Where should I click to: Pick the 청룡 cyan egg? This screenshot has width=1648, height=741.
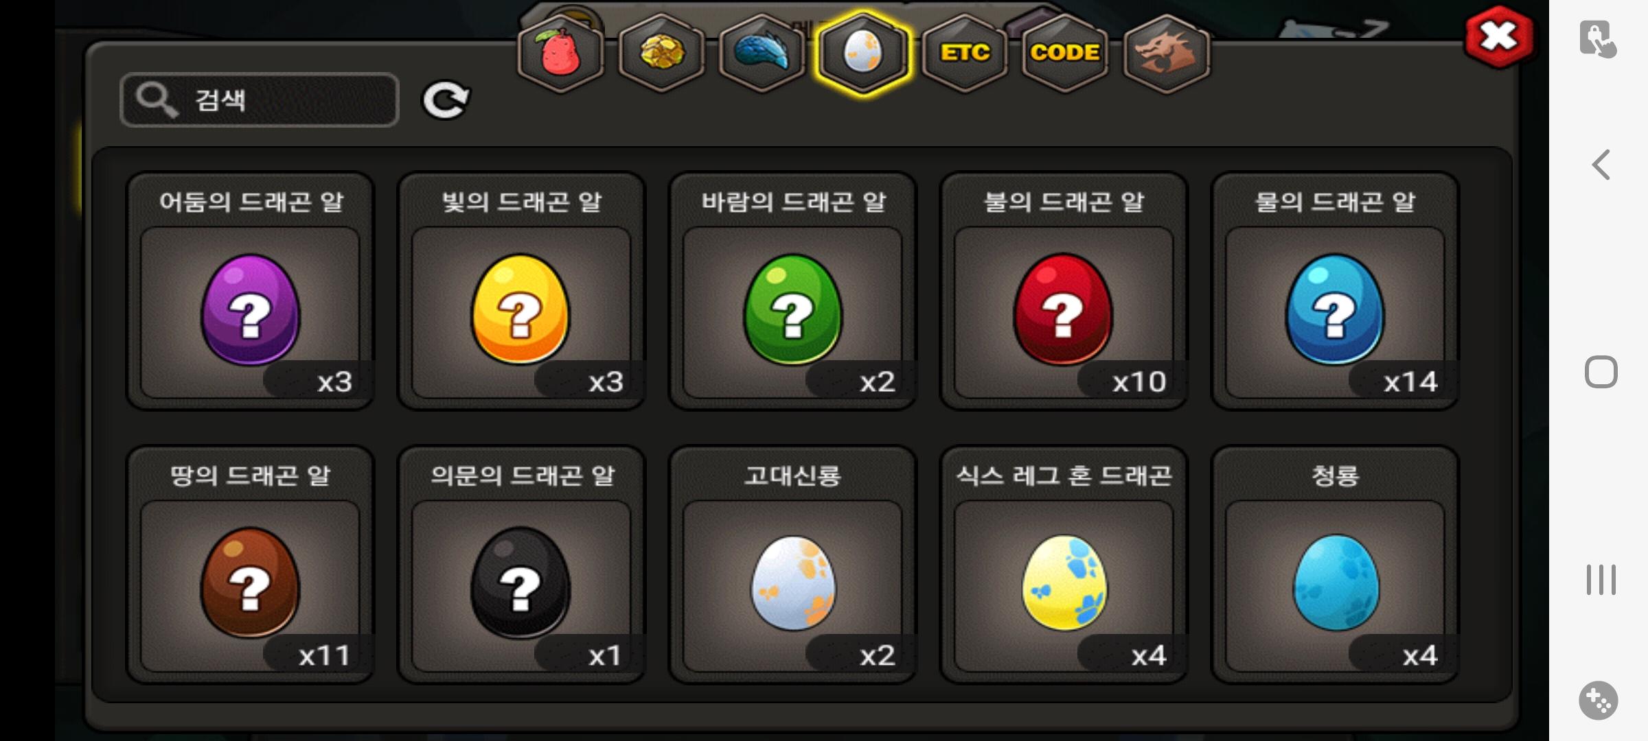[1335, 565]
